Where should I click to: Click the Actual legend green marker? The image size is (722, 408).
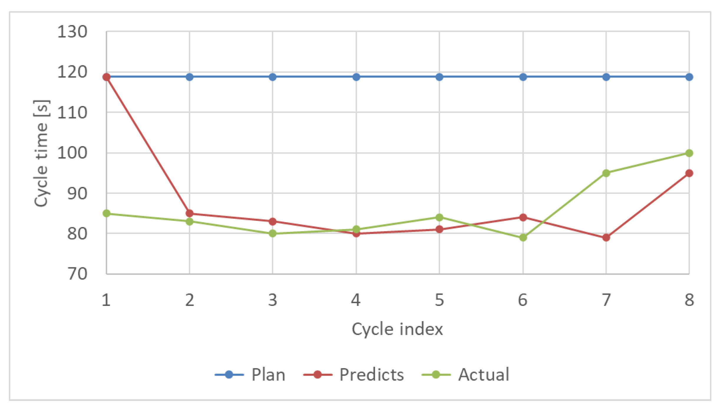[436, 374]
